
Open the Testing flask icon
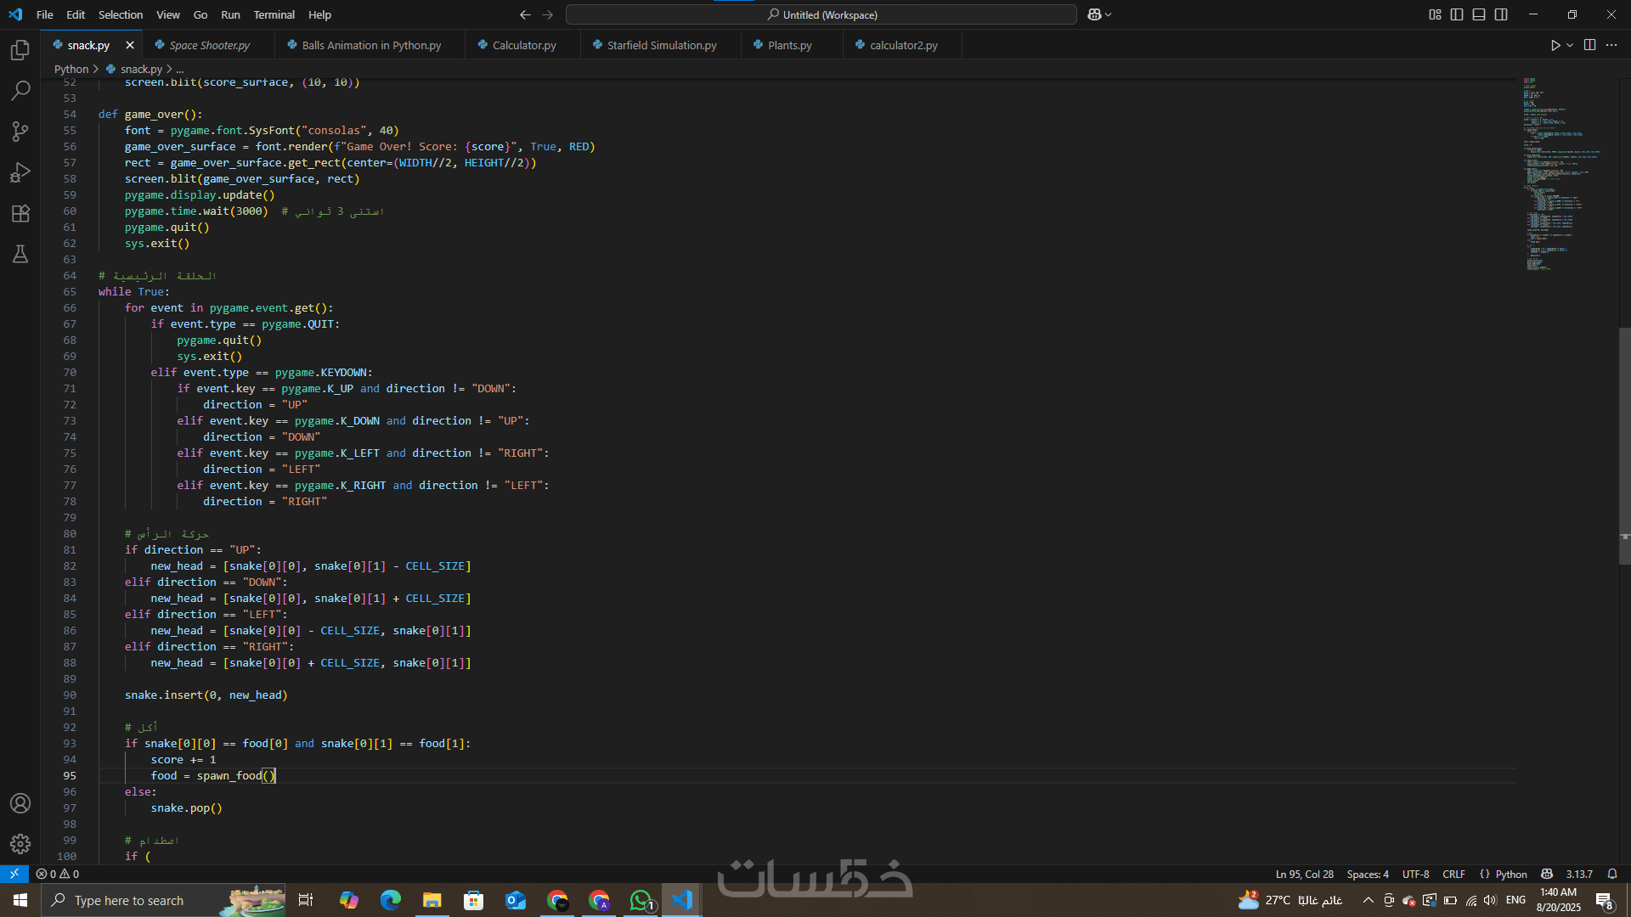click(20, 254)
